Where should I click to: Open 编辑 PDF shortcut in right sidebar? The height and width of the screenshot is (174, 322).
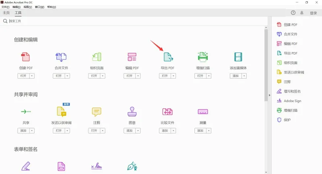[287, 44]
